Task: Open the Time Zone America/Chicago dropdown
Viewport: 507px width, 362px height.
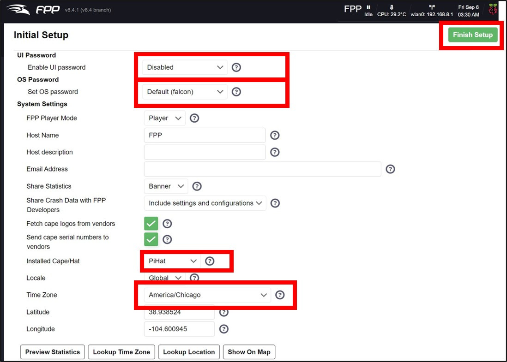Action: (208, 295)
